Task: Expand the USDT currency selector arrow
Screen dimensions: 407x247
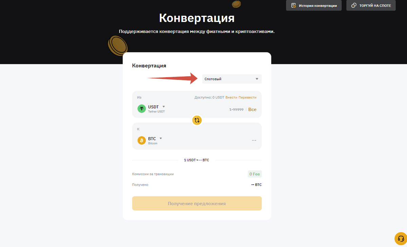Action: tap(163, 106)
